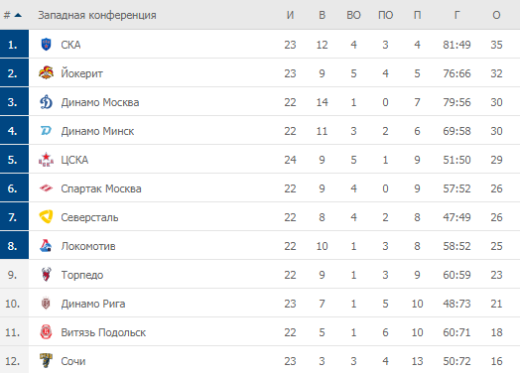
Task: Click the Динамо Минск logo icon
Action: pyautogui.click(x=46, y=131)
